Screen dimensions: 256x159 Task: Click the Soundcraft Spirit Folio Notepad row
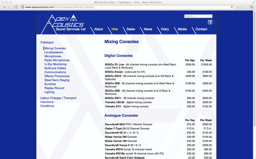pyautogui.click(x=125, y=158)
